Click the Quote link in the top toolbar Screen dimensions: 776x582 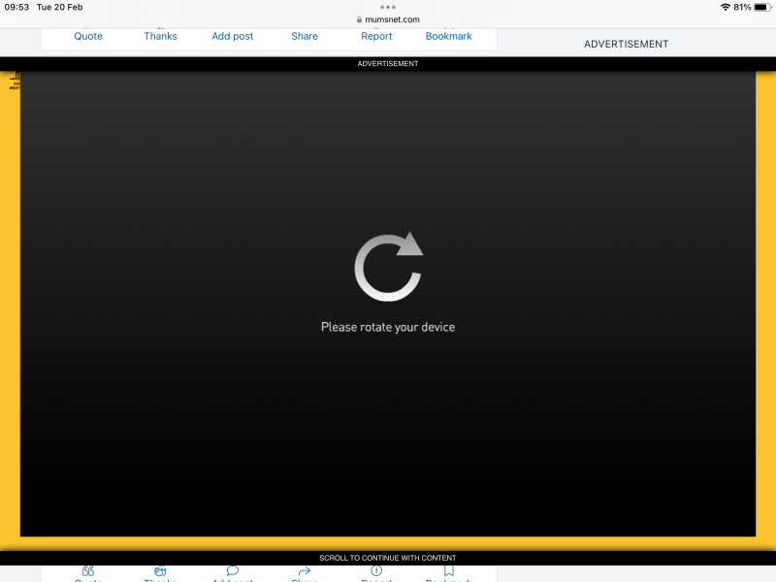pyautogui.click(x=87, y=36)
